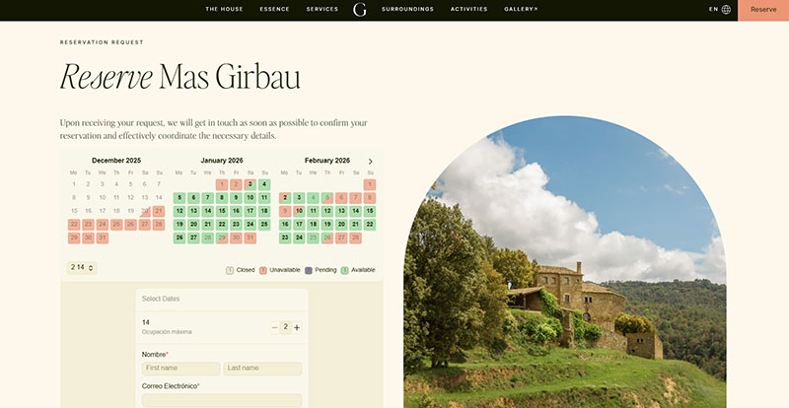This screenshot has height=408, width=789.
Task: Click the First name input field
Action: pyautogui.click(x=180, y=369)
